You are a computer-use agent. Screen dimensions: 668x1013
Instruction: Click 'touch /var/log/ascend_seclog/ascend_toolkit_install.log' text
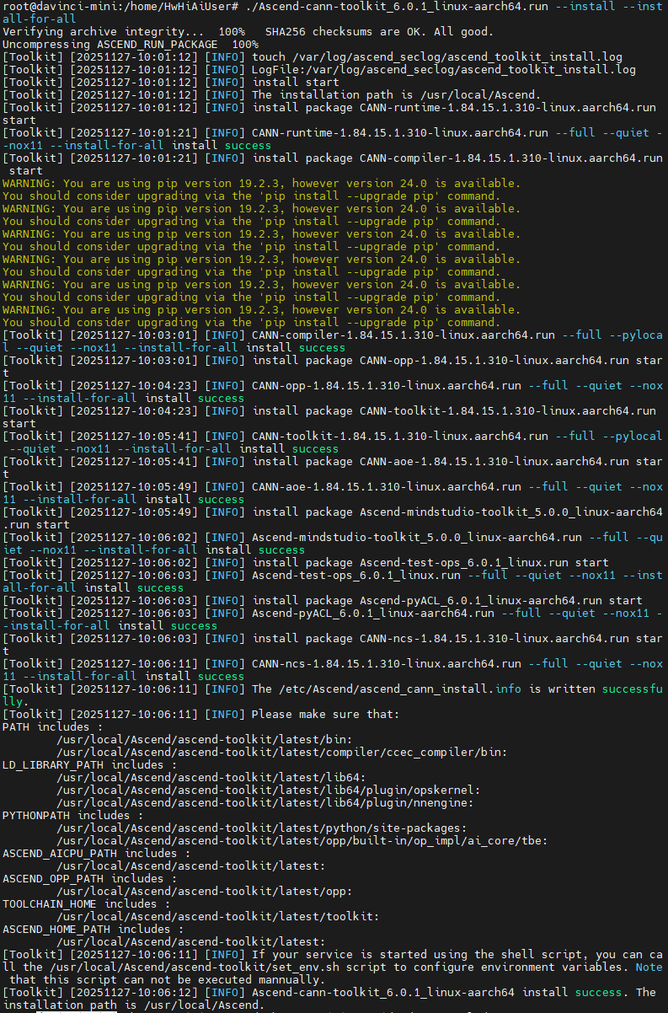pos(437,57)
